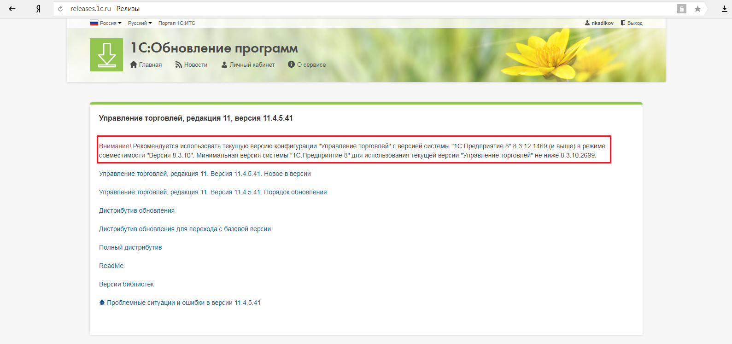
Task: Open Версии библиотек link
Action: click(x=126, y=284)
